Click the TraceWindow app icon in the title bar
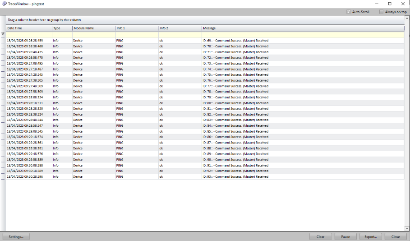 [4, 4]
